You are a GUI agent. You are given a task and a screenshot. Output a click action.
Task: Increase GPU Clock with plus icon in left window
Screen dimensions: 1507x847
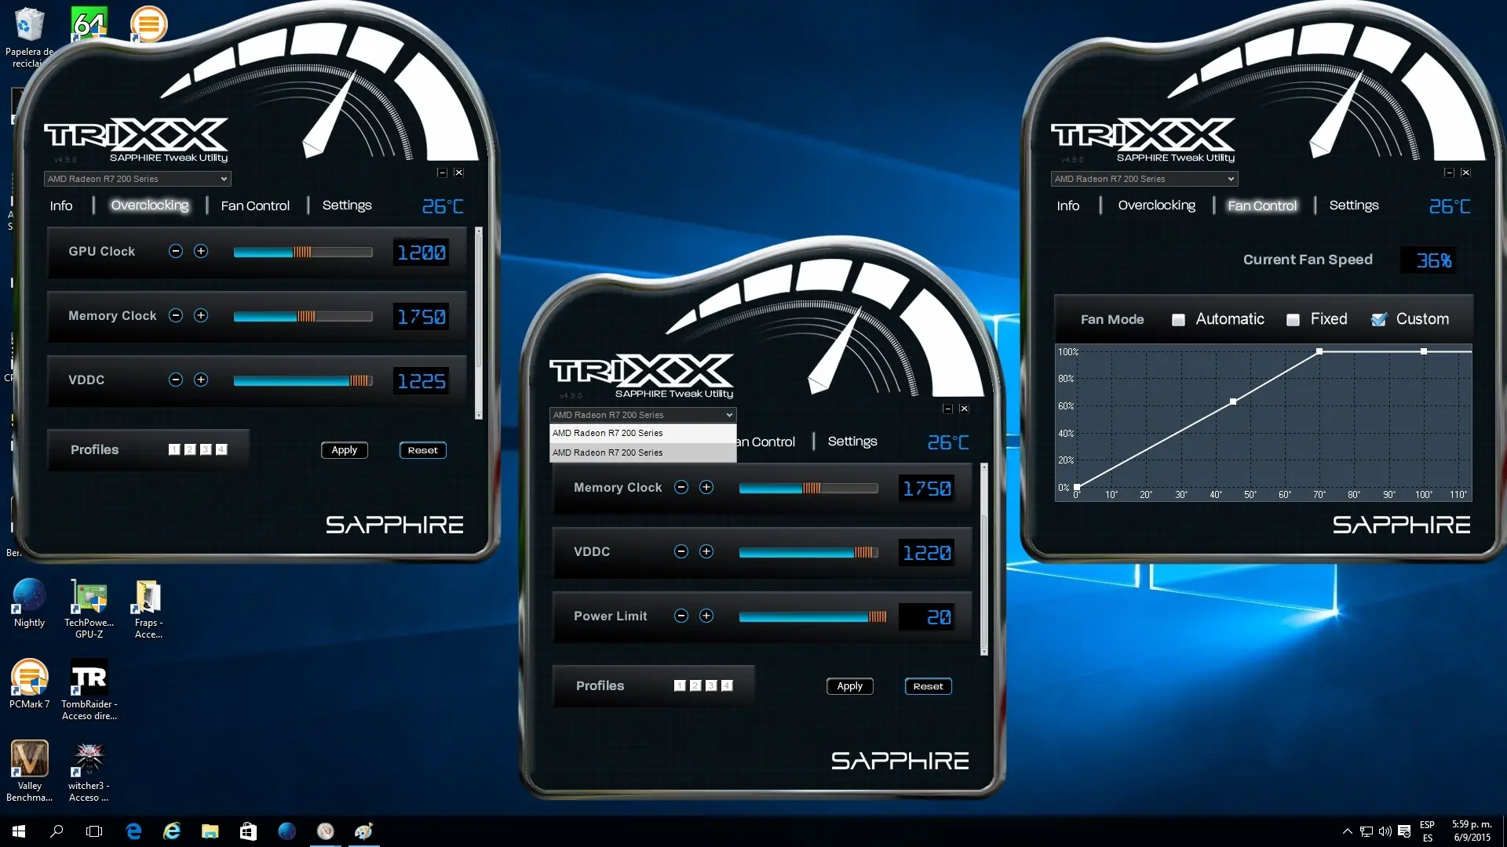(201, 251)
